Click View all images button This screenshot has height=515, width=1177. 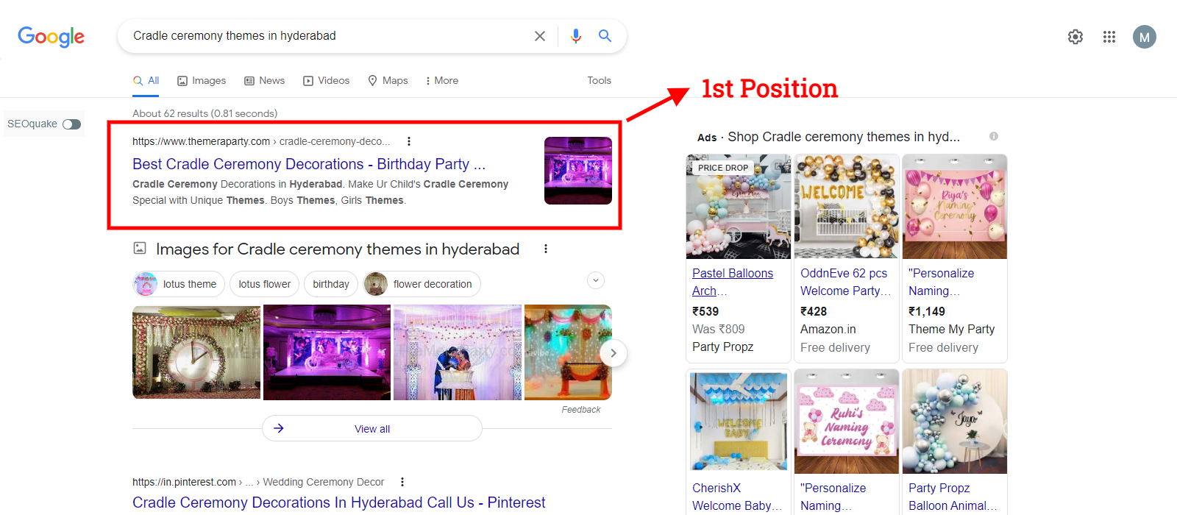click(372, 428)
